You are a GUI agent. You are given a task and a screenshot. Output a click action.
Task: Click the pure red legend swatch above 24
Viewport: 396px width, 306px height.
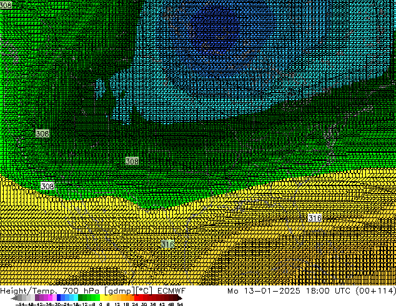click(x=136, y=297)
